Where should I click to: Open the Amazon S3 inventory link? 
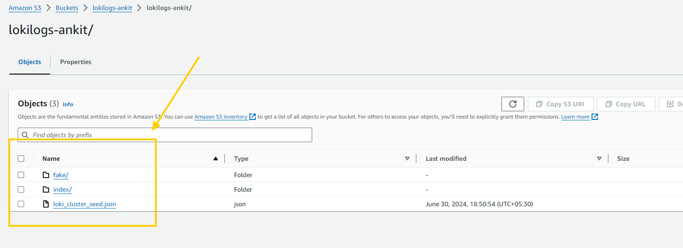tap(221, 117)
